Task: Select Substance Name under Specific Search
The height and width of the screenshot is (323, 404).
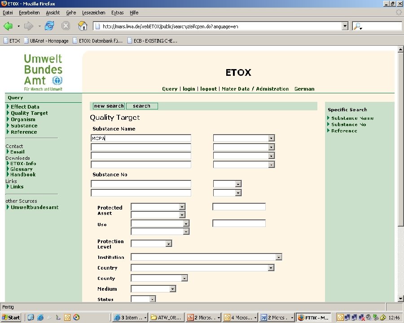Action: click(x=352, y=118)
